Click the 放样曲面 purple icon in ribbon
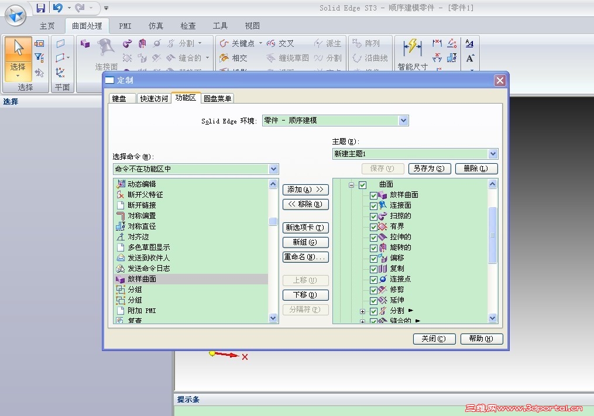 (x=85, y=43)
